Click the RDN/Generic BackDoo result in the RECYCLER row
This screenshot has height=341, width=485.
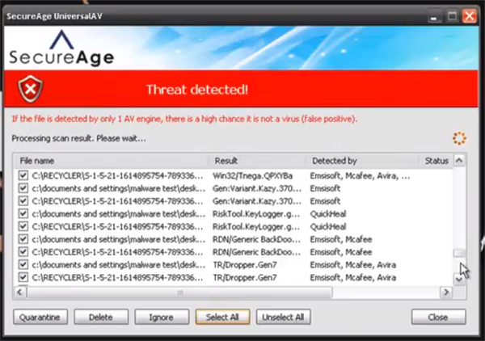256,252
